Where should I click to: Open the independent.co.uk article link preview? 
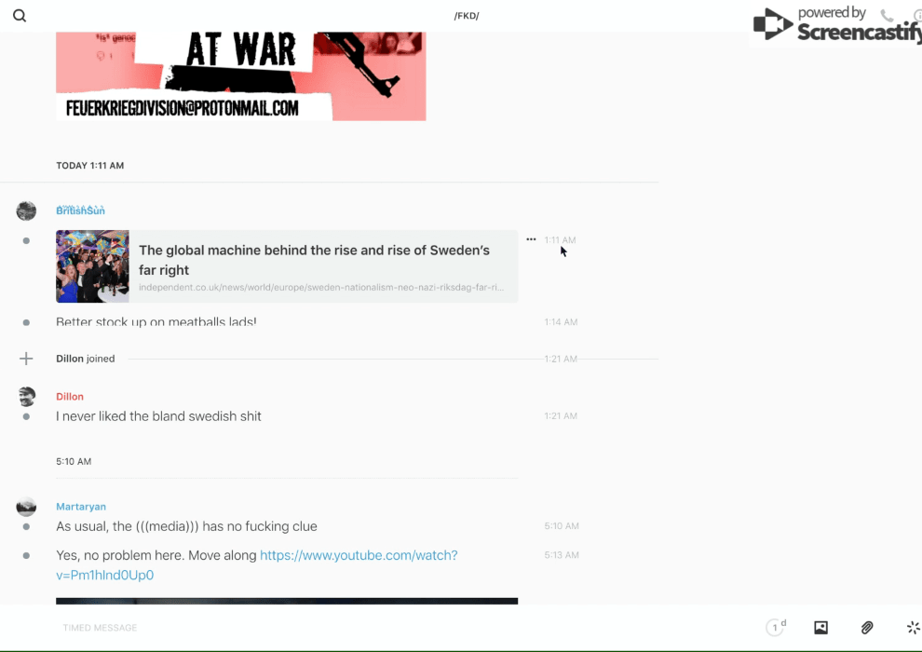point(321,266)
